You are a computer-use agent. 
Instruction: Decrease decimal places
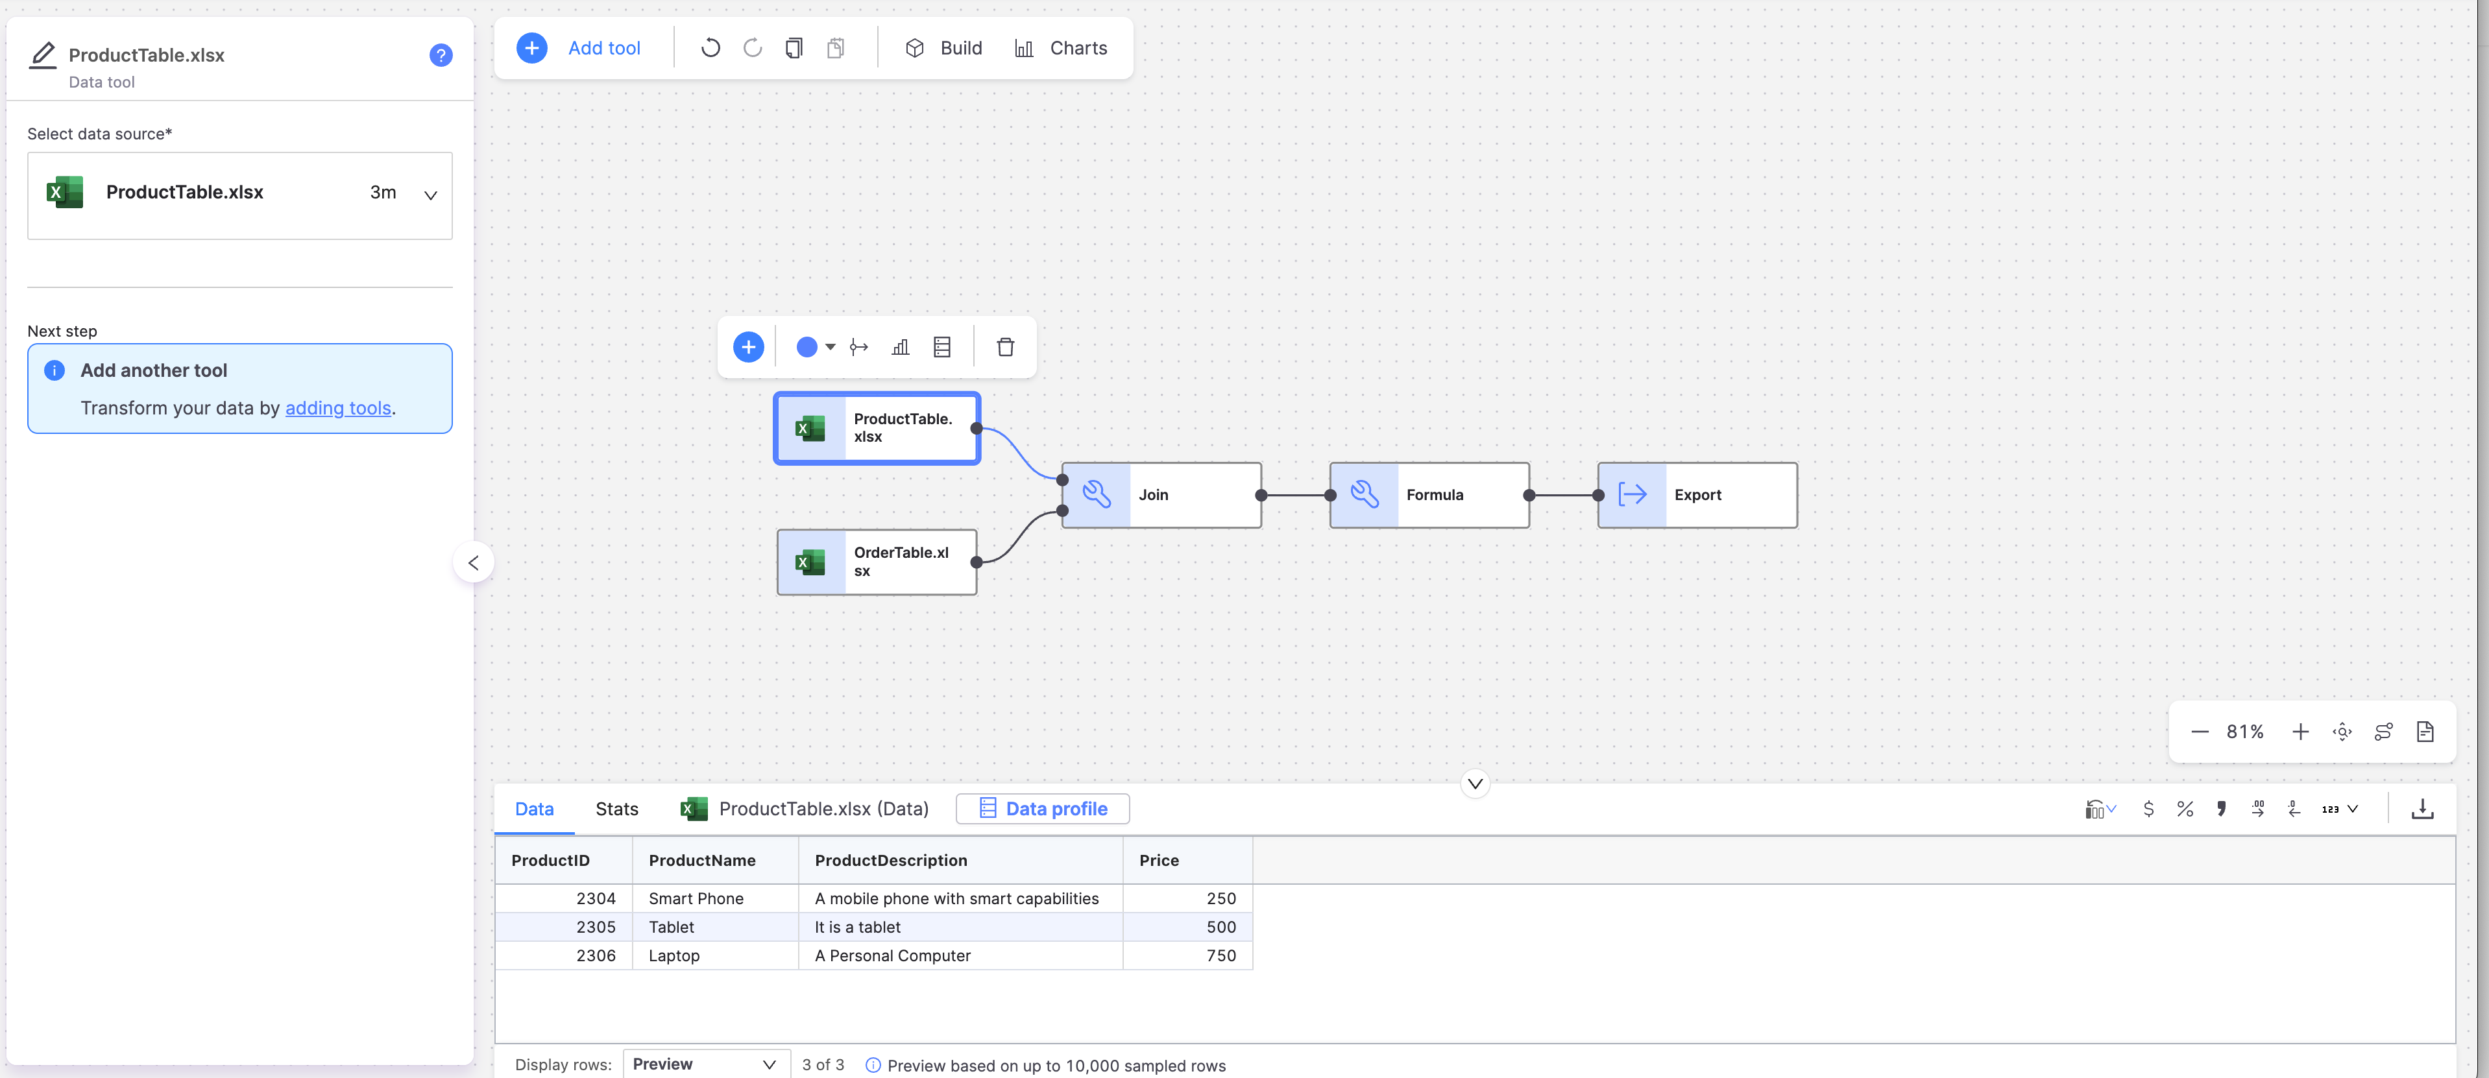click(2295, 808)
